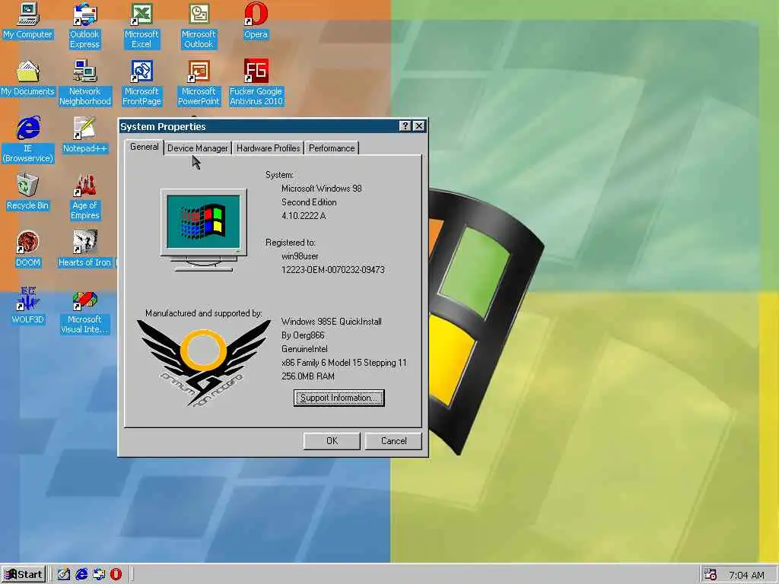Viewport: 779px width, 584px height.
Task: Select the DOOM desktop shortcut
Action: point(27,249)
